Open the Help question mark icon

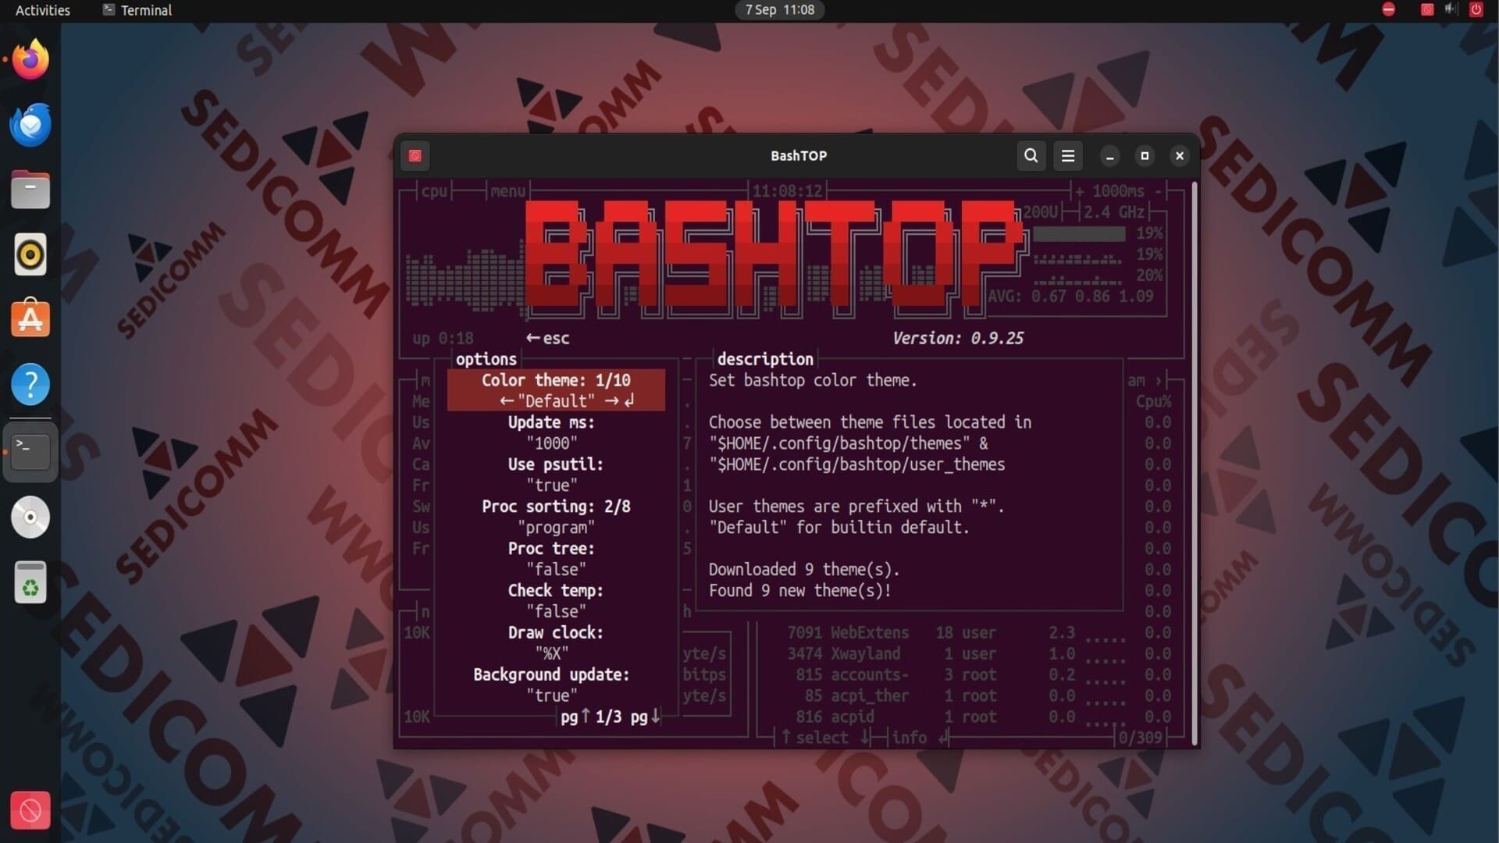pyautogui.click(x=30, y=384)
